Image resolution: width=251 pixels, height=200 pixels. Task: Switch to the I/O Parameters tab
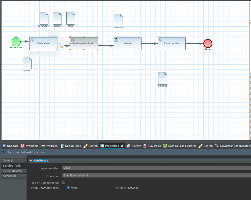(x=13, y=171)
